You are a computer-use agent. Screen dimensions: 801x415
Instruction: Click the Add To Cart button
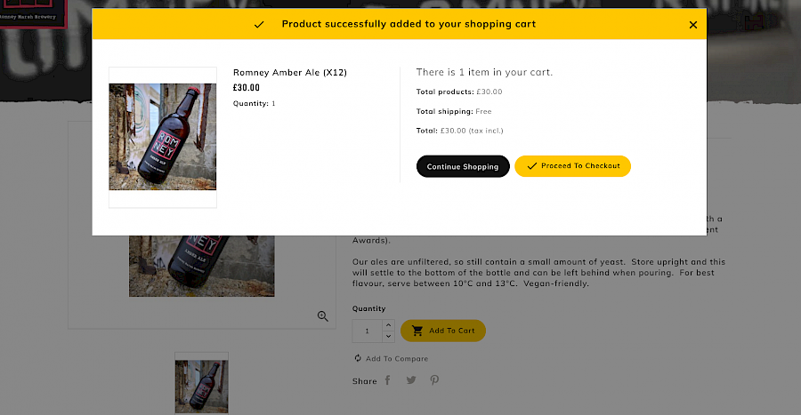443,331
